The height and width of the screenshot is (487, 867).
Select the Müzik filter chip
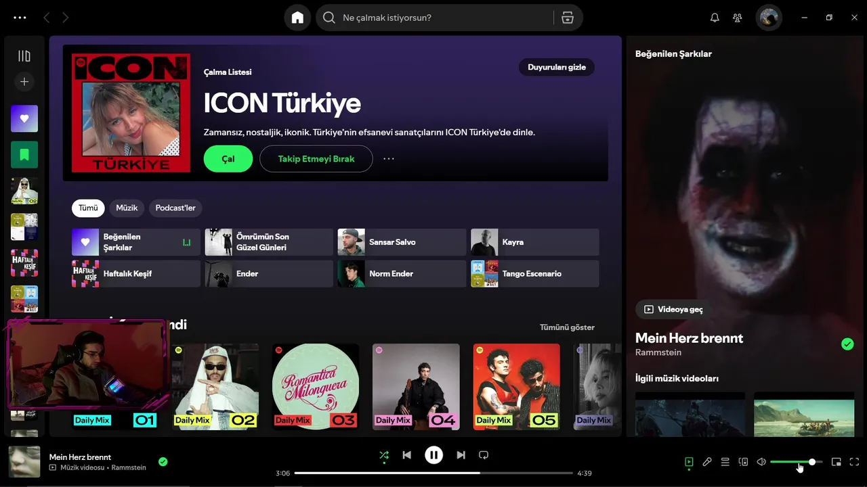(127, 208)
